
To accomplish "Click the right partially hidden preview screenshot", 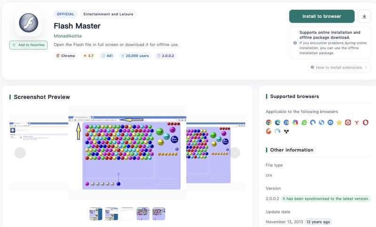I will [x=216, y=152].
